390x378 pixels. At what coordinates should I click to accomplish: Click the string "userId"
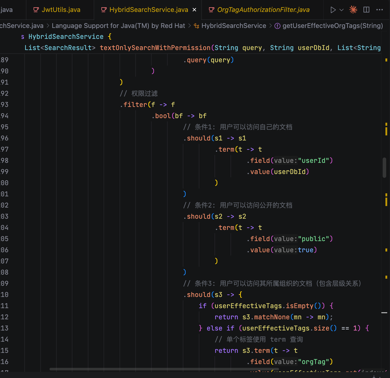(314, 161)
